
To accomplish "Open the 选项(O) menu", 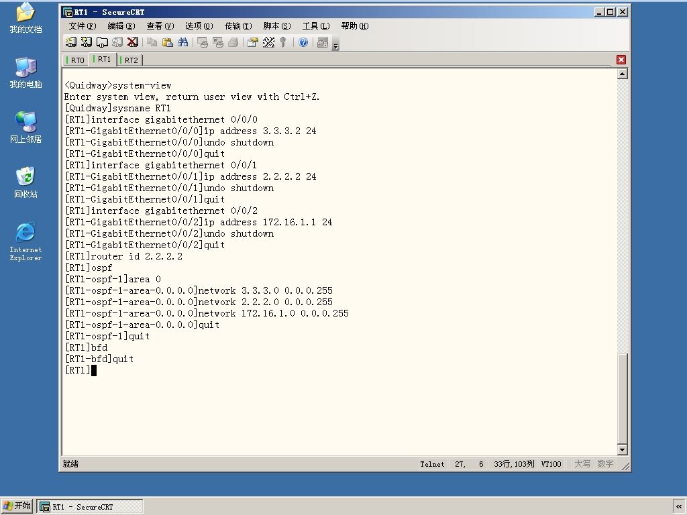I will [199, 26].
